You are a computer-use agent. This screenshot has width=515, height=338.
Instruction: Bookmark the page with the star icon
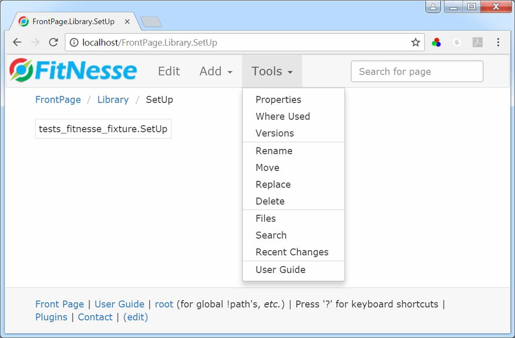pyautogui.click(x=415, y=42)
